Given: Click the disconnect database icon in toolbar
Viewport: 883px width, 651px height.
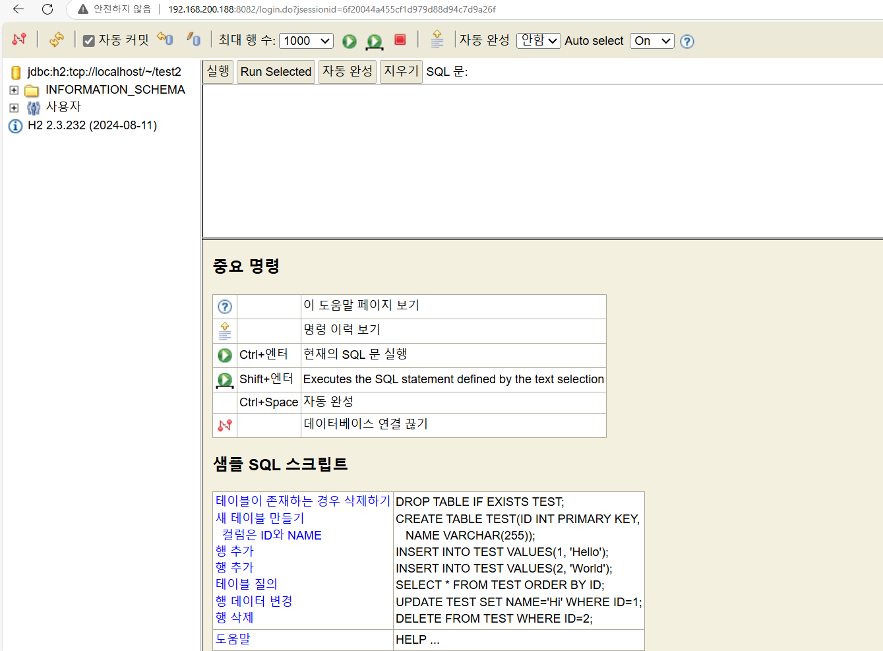Looking at the screenshot, I should pos(19,40).
